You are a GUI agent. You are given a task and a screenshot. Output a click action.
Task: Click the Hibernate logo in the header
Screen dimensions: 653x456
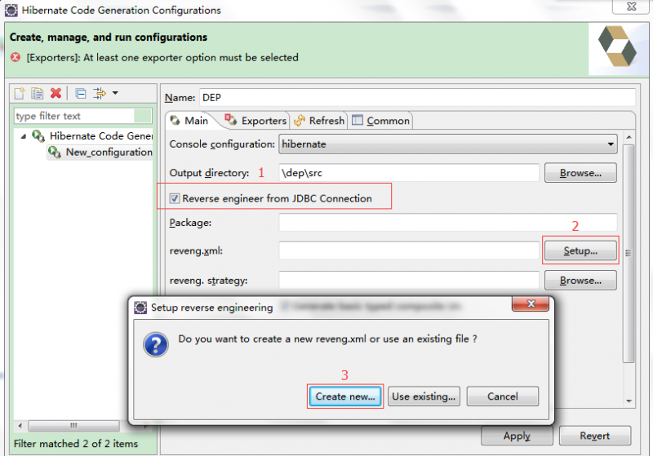coord(618,46)
